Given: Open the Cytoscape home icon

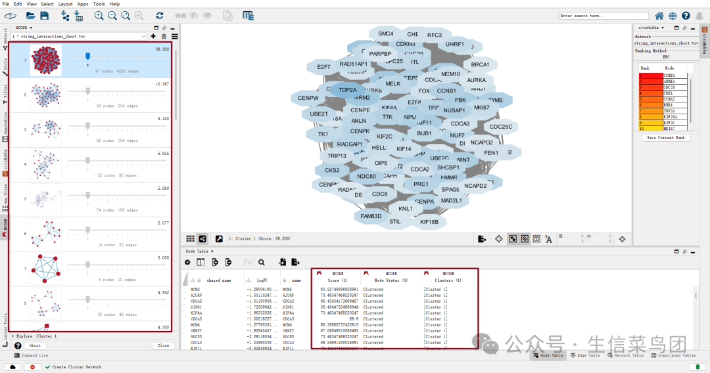Looking at the screenshot, I should [x=659, y=16].
